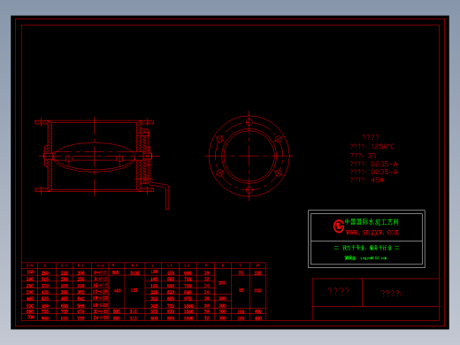
Task: Click the DN column header in the table
Action: coord(30,265)
